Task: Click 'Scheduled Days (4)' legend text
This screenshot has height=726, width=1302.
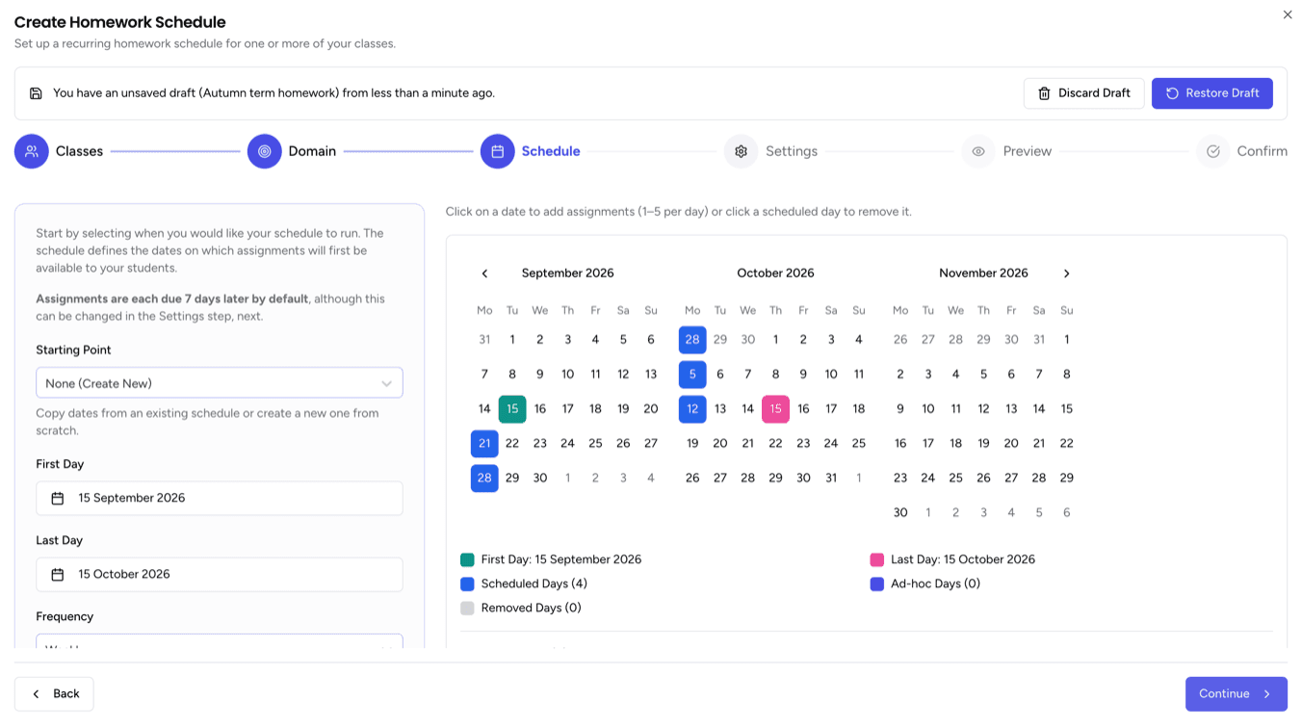Action: pyautogui.click(x=534, y=583)
